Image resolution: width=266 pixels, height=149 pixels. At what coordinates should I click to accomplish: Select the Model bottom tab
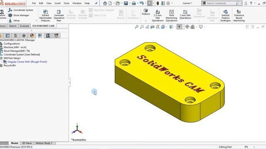15,143
